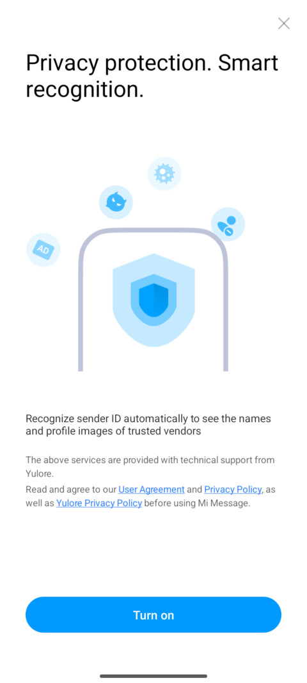
Task: Tap the Turn on button
Action: point(153,614)
